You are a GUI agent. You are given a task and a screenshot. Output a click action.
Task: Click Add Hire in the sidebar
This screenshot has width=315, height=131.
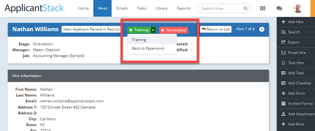click(x=296, y=22)
